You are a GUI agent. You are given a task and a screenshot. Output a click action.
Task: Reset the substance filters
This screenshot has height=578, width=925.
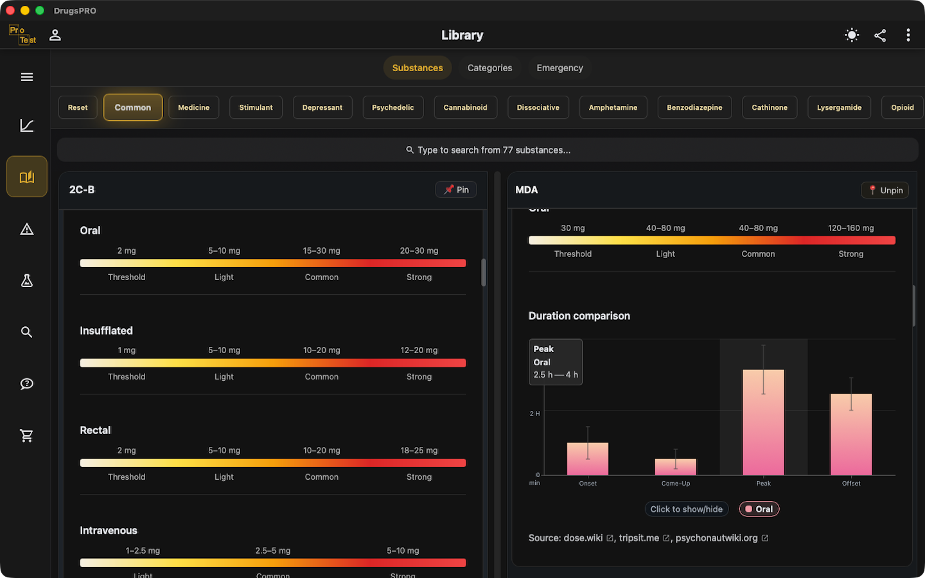[x=78, y=107]
